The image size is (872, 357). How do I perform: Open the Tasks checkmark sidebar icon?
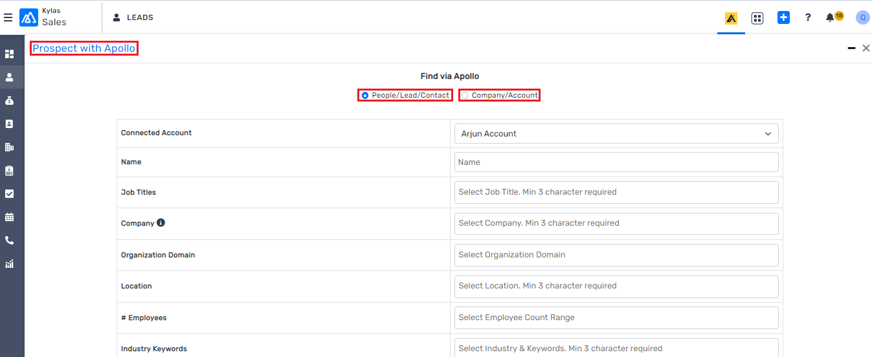tap(10, 193)
